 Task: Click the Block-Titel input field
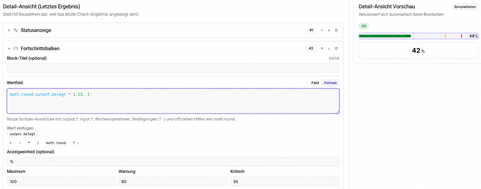pyautogui.click(x=173, y=68)
